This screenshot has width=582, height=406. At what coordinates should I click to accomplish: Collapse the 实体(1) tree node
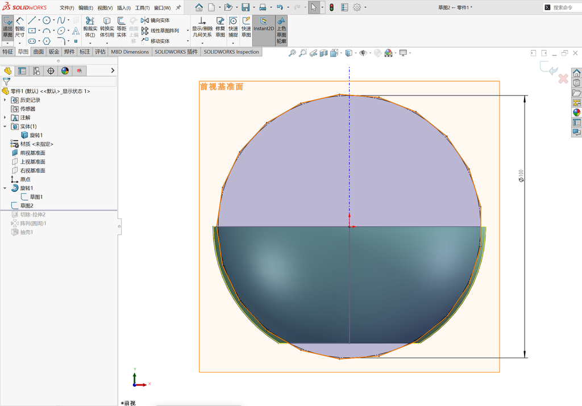[x=5, y=127]
